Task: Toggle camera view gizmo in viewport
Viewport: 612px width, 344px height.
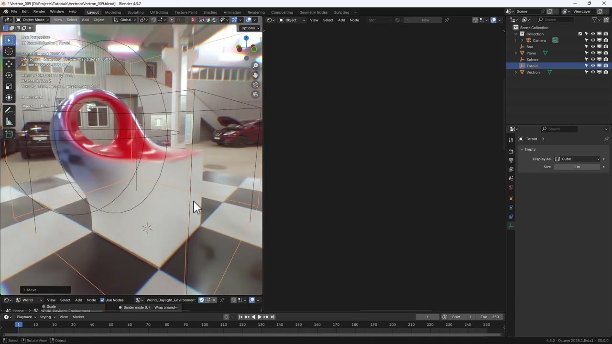Action: 255,85
